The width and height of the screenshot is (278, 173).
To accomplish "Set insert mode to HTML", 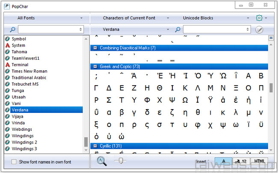I will tap(259, 161).
